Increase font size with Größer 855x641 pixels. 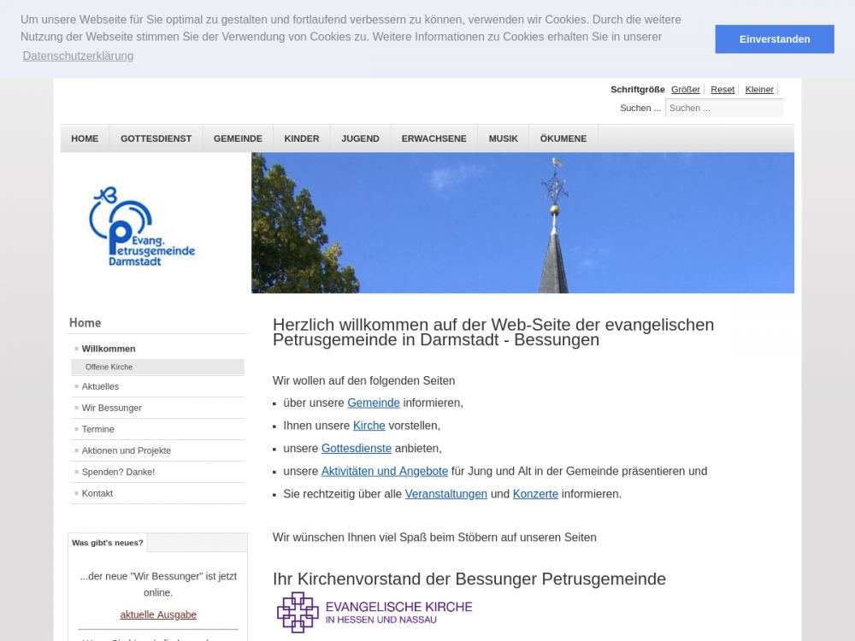coord(685,90)
